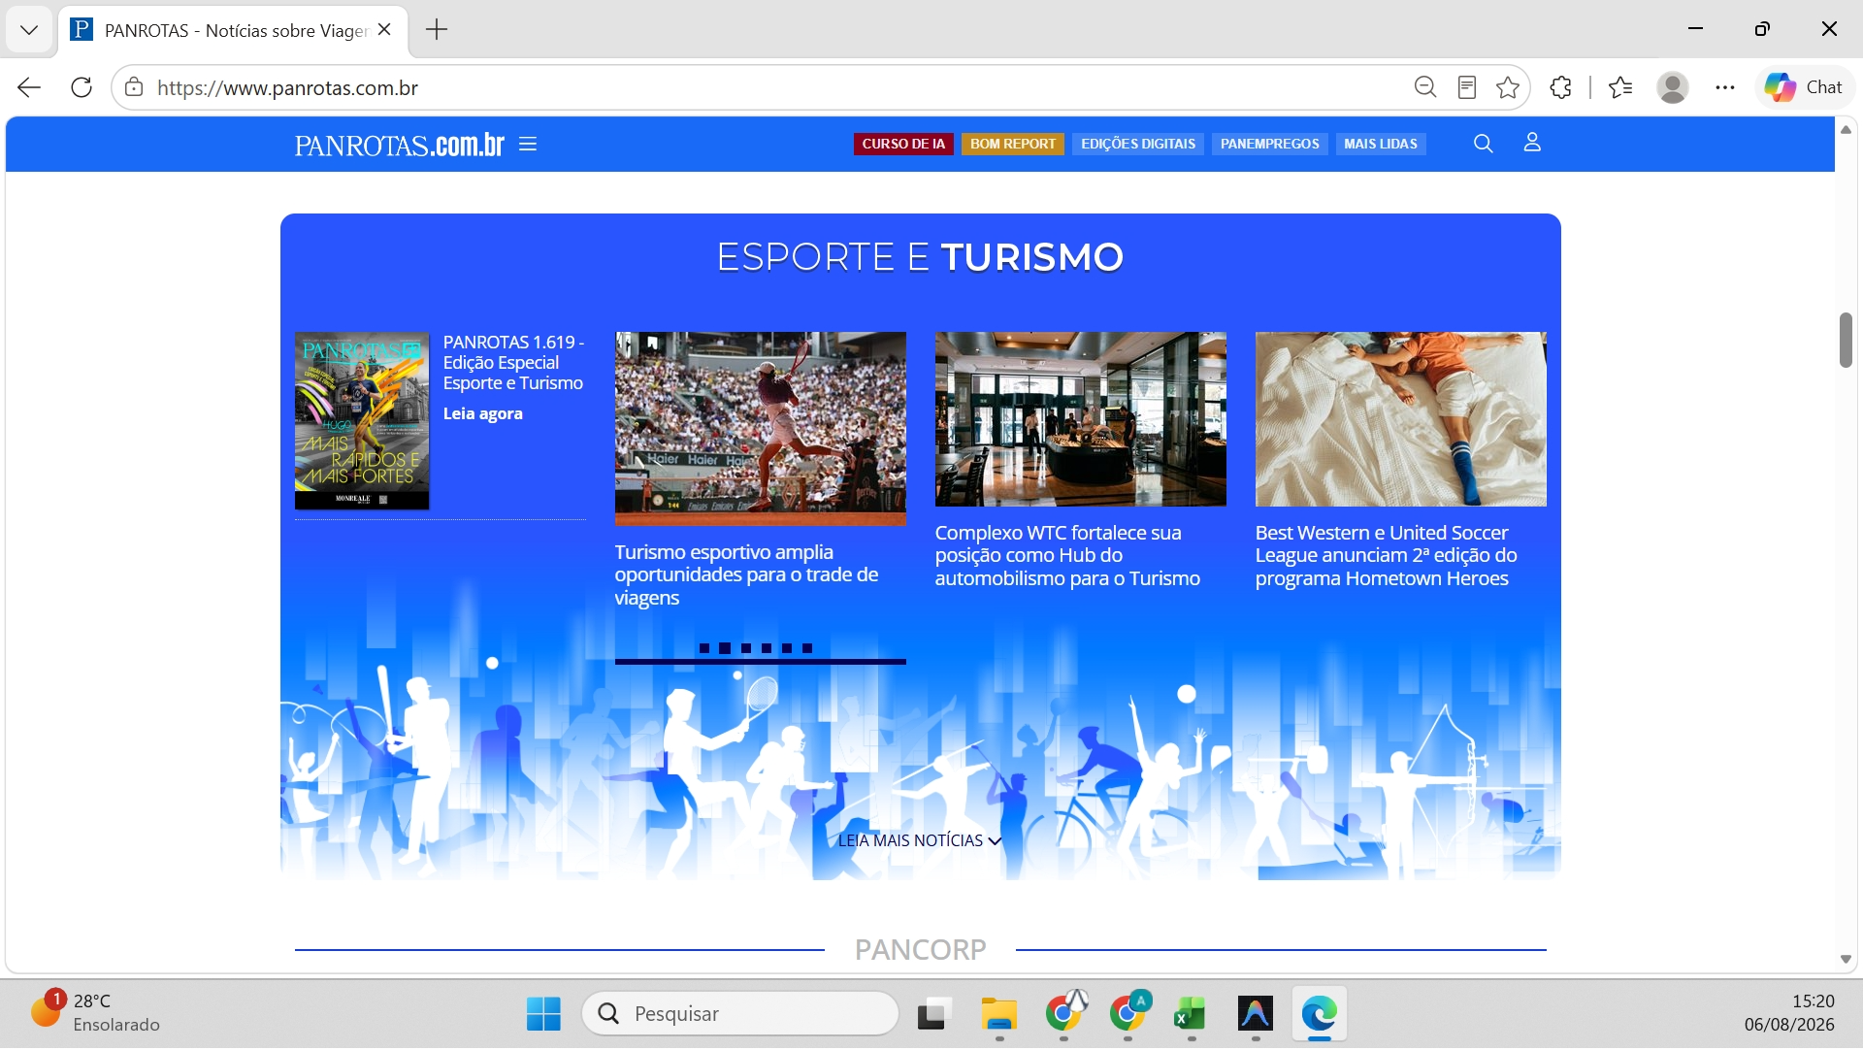Open the site search magnifier icon
Viewport: 1863px width, 1050px height.
point(1483,144)
